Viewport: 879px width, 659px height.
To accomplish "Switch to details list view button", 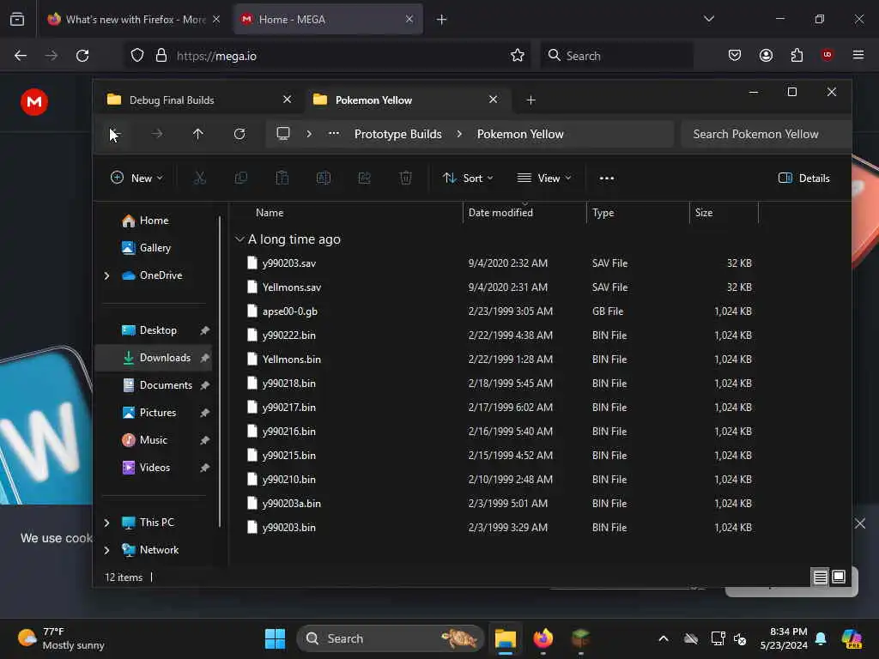I will pyautogui.click(x=820, y=577).
